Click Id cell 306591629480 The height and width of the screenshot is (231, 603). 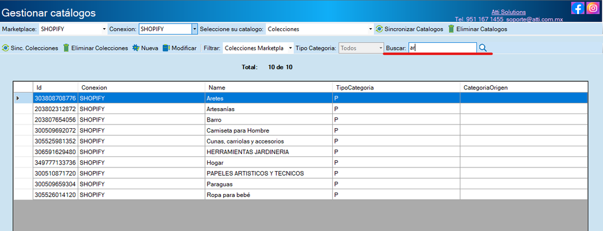[55, 152]
